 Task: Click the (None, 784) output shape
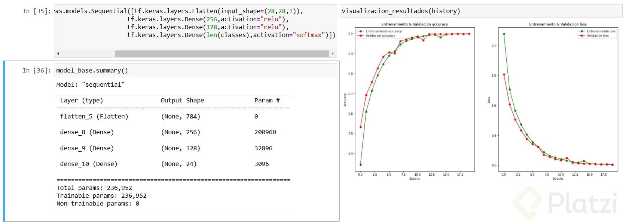click(x=181, y=116)
